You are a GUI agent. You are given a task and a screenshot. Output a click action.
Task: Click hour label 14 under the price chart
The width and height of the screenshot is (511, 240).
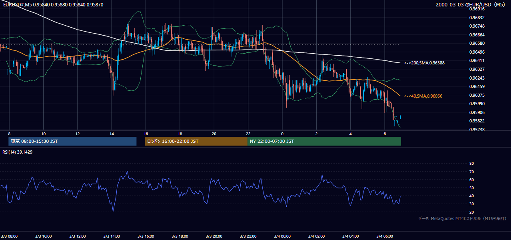(112, 134)
